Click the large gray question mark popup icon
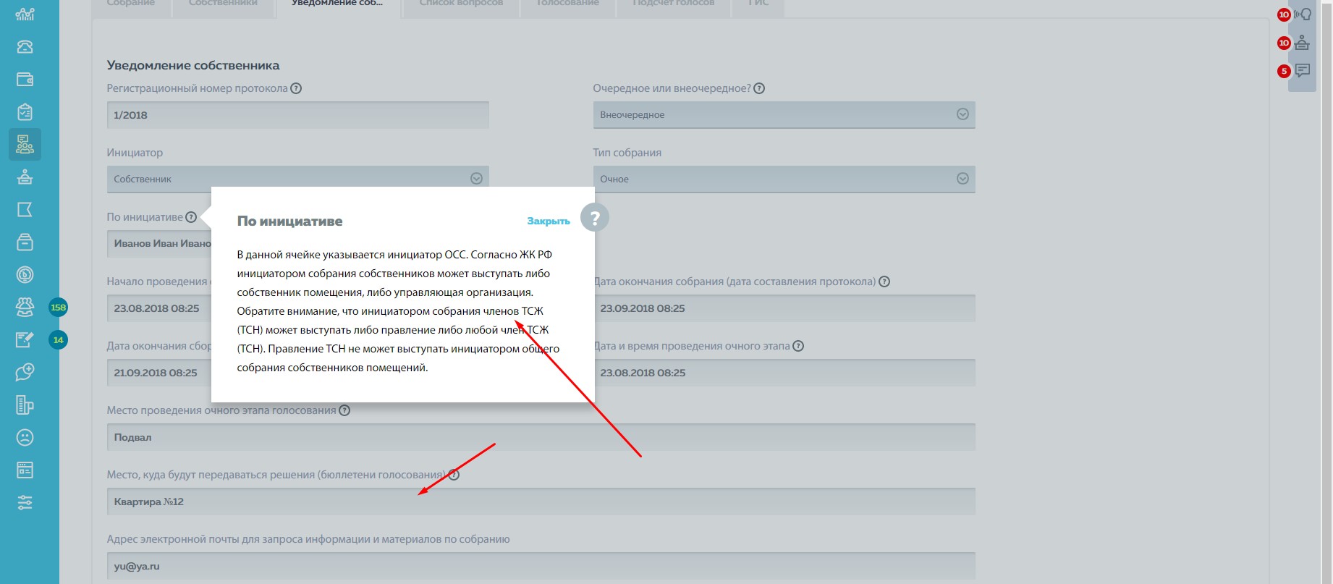The image size is (1333, 584). tap(594, 217)
